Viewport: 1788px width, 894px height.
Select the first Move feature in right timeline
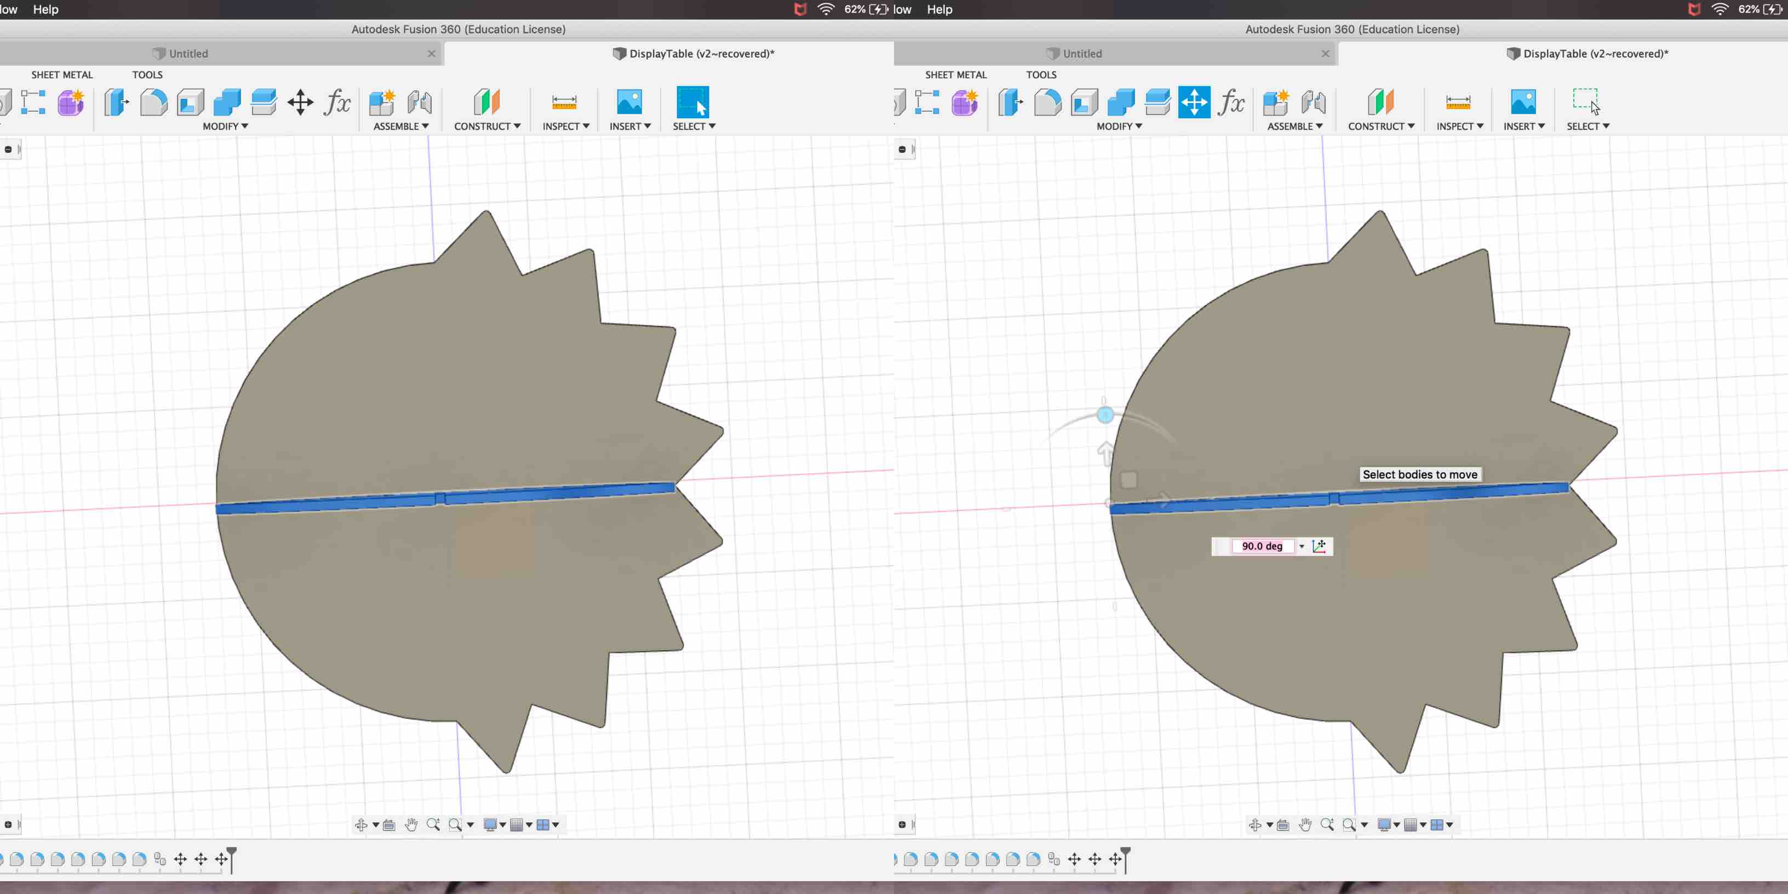tap(1074, 859)
